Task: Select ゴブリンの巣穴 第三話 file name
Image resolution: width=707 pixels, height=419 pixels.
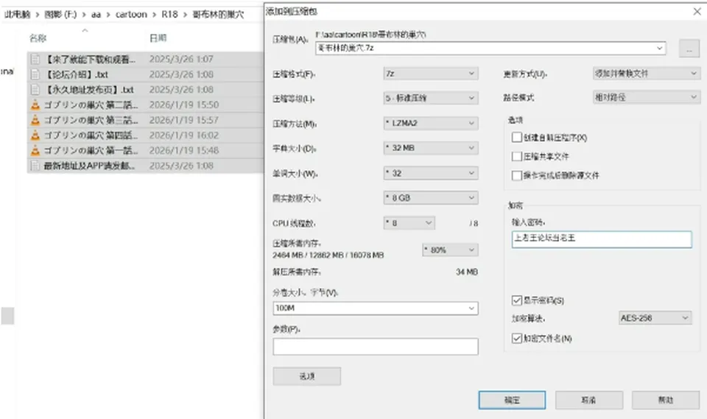Action: pos(91,121)
